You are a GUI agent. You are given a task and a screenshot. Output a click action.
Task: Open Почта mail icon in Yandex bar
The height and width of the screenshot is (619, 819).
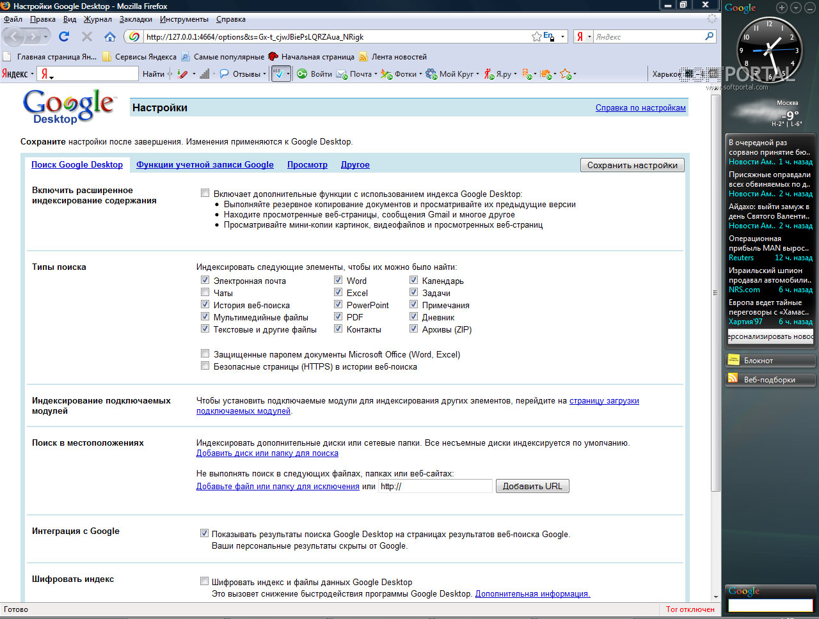(x=342, y=74)
